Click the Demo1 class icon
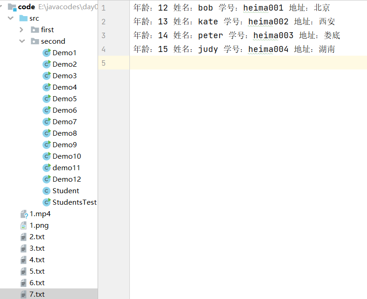The width and height of the screenshot is (367, 299). click(x=47, y=53)
